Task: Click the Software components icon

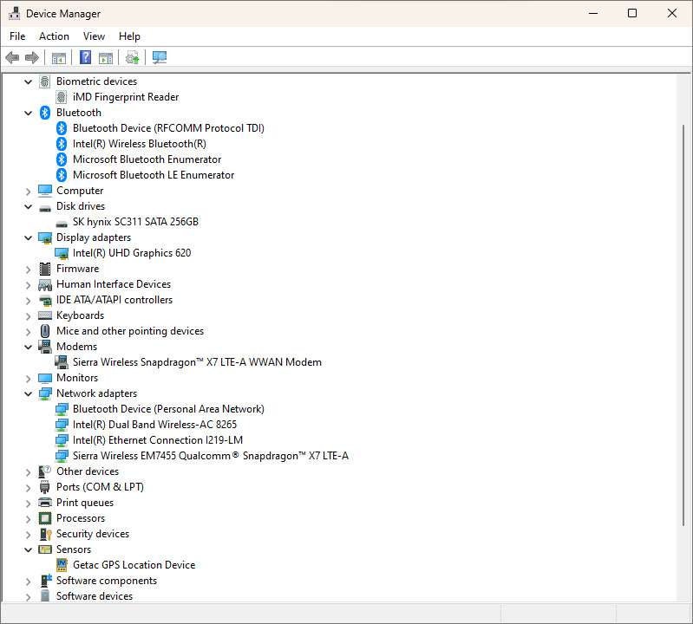Action: [x=45, y=581]
